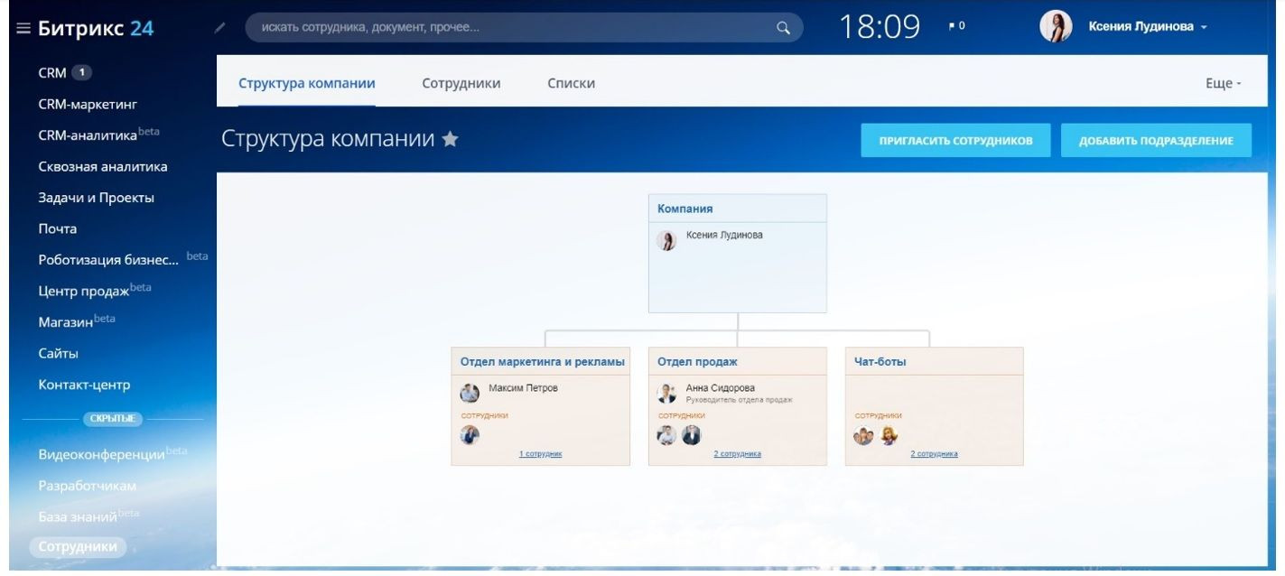This screenshot has width=1285, height=576.
Task: Click the CRM counter badge 1
Action: [x=81, y=73]
